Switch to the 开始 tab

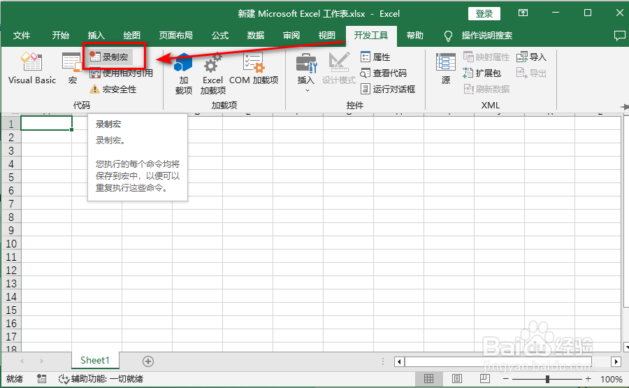61,36
